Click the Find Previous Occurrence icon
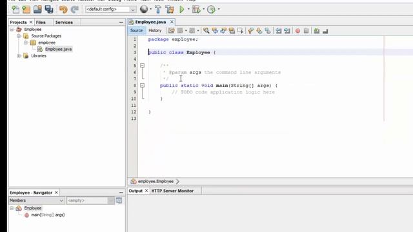The height and width of the screenshot is (232, 413). click(215, 31)
